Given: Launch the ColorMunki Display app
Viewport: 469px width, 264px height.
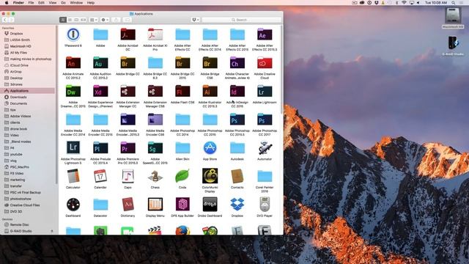Looking at the screenshot, I should (x=210, y=176).
